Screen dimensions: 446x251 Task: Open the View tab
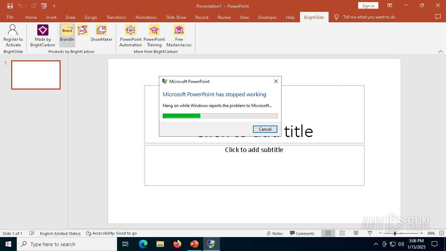244,17
